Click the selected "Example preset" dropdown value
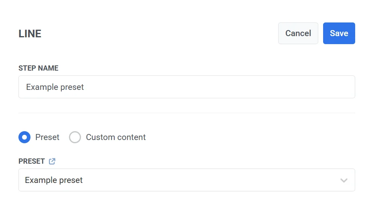 point(54,180)
